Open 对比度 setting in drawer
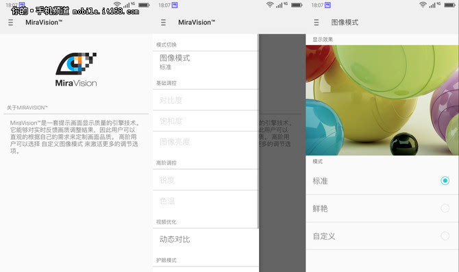Viewport: 459px width, 272px height. (x=206, y=100)
